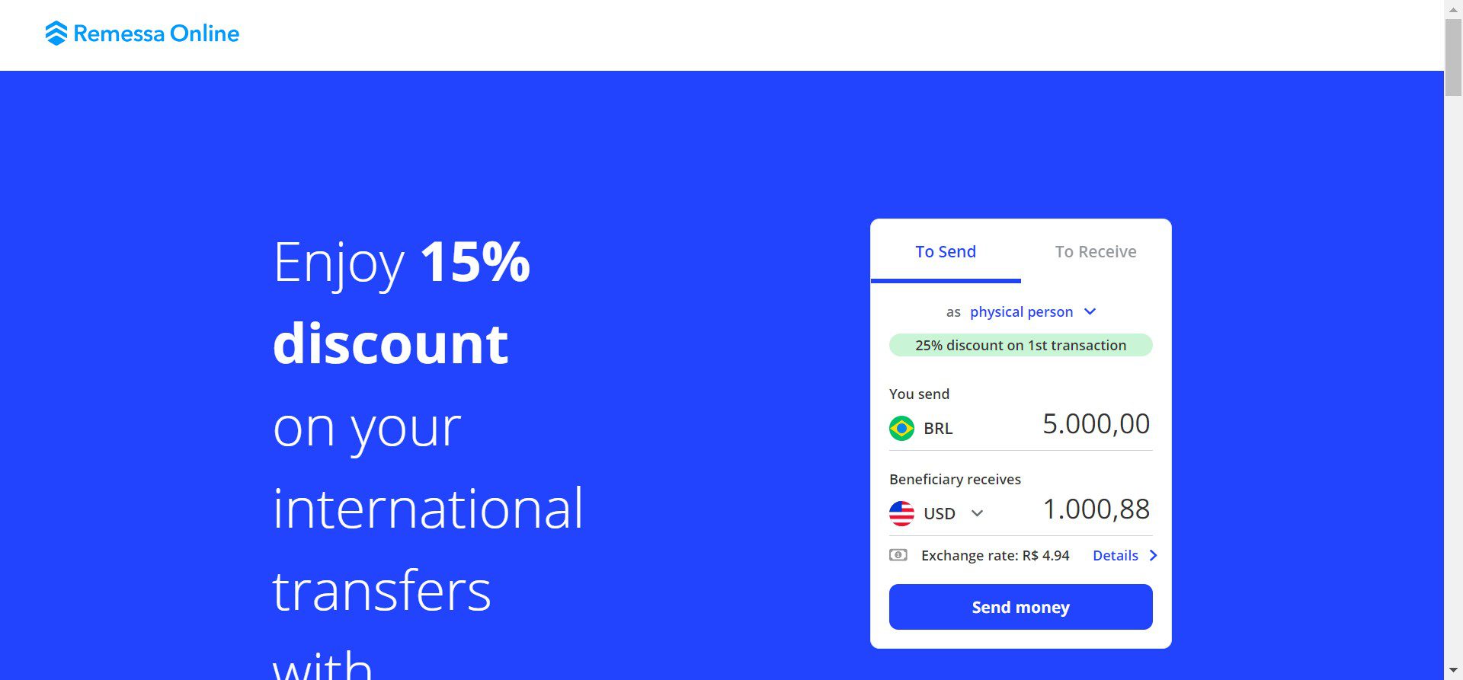Click the BRL currency label
The height and width of the screenshot is (680, 1463).
click(937, 429)
